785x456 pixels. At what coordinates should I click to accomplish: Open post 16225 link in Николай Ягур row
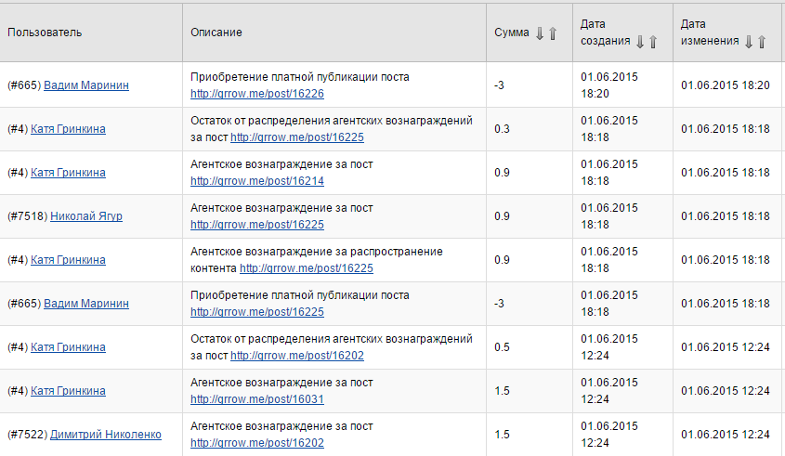257,225
